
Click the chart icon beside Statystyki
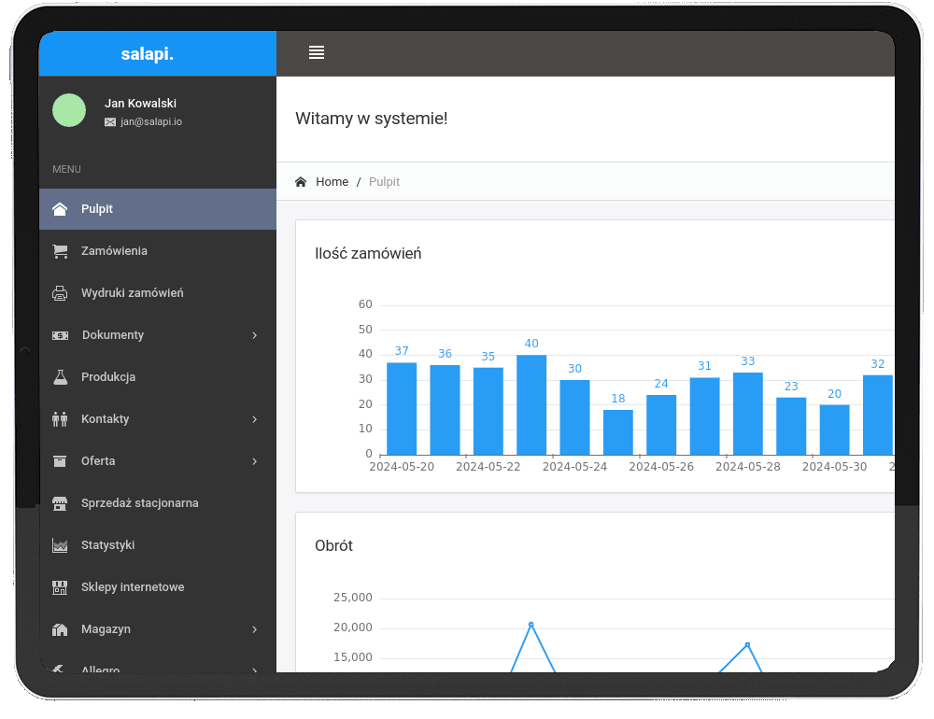pos(60,545)
